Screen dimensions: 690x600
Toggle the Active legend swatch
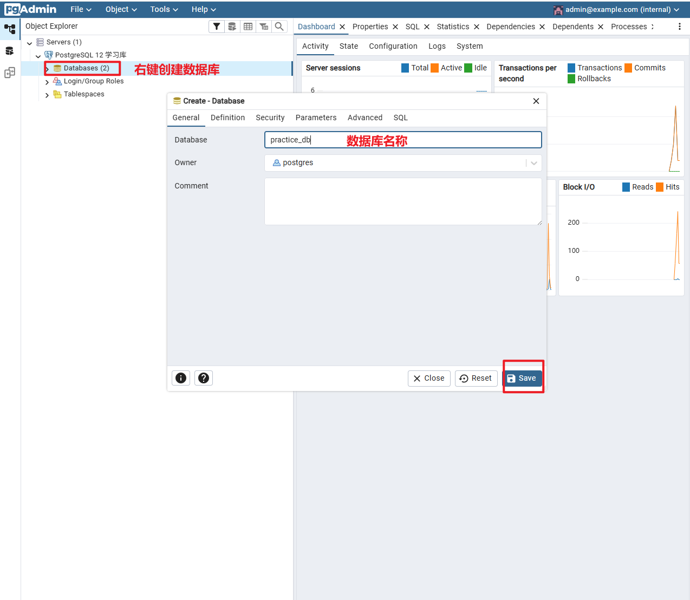(434, 68)
